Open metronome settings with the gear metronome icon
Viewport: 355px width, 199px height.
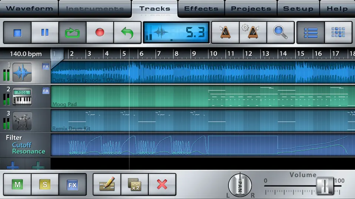point(253,32)
